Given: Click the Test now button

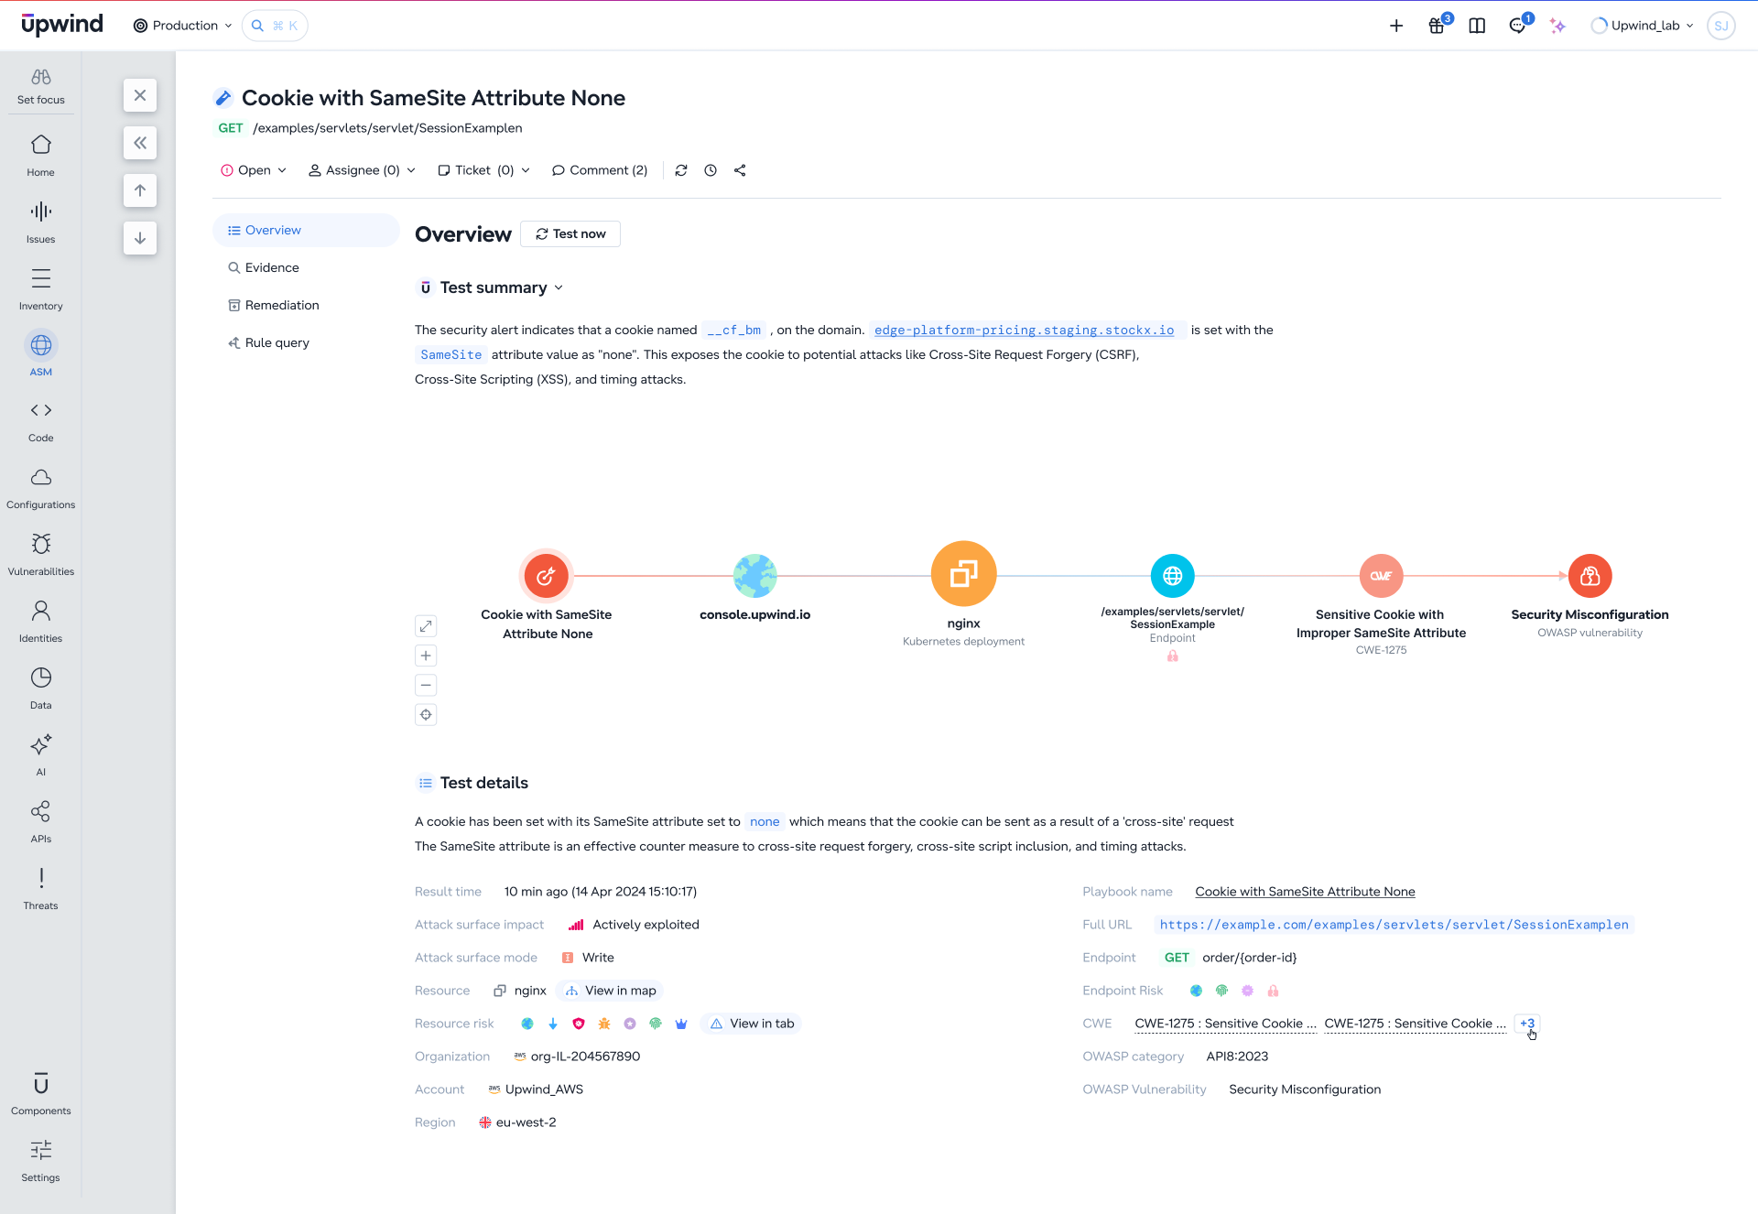Looking at the screenshot, I should pyautogui.click(x=570, y=233).
